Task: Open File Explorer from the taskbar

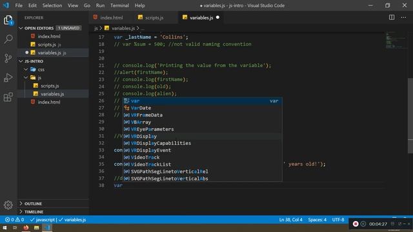Action: click(36, 227)
